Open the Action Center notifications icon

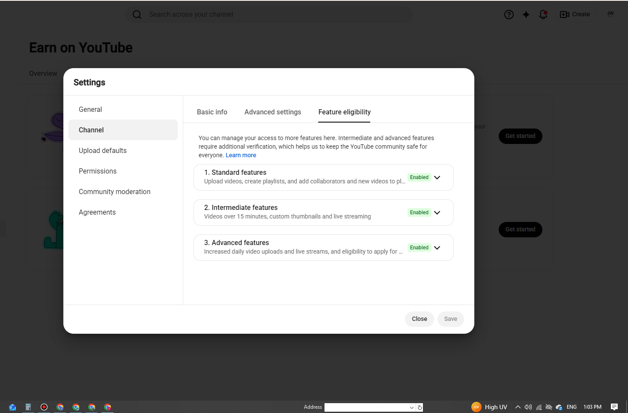(614, 407)
